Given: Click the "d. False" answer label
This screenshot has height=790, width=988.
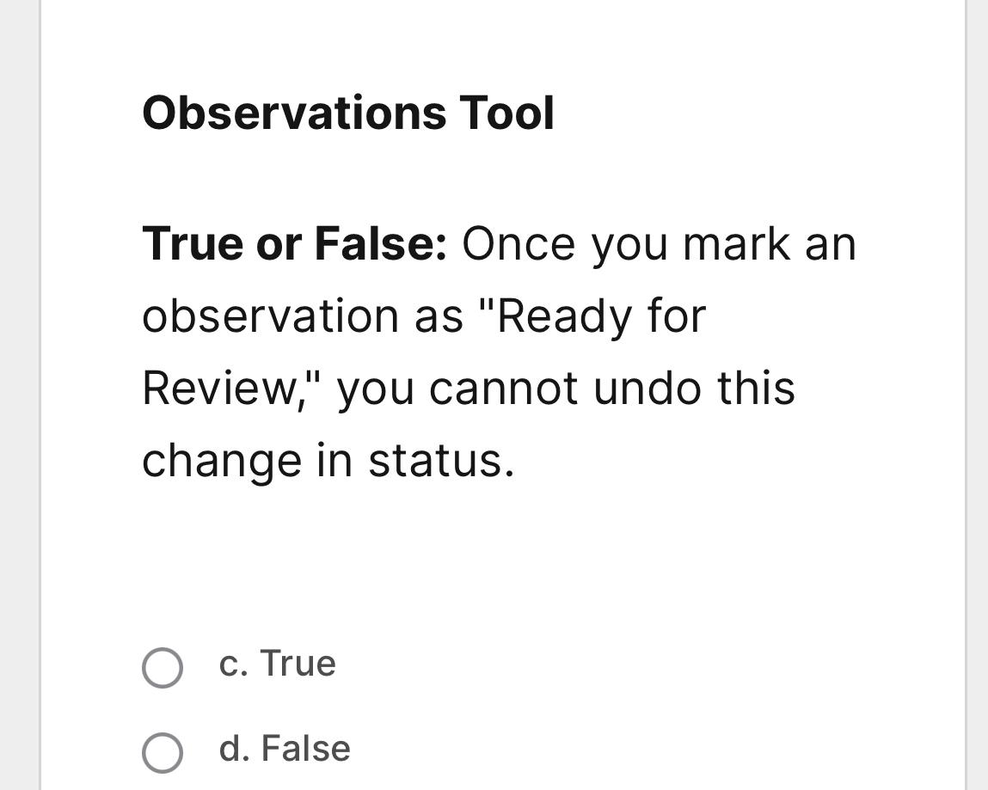Looking at the screenshot, I should [284, 749].
